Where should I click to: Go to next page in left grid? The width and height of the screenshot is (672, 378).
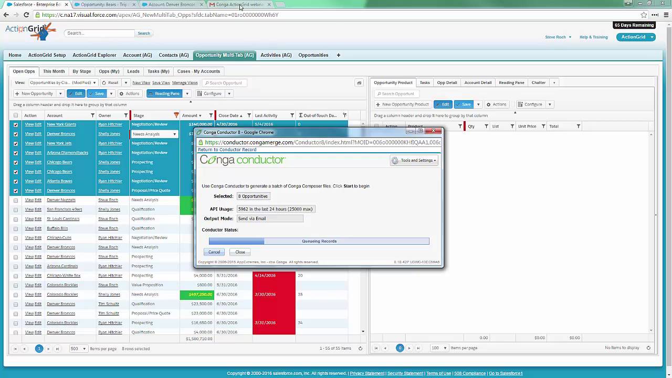click(x=48, y=349)
